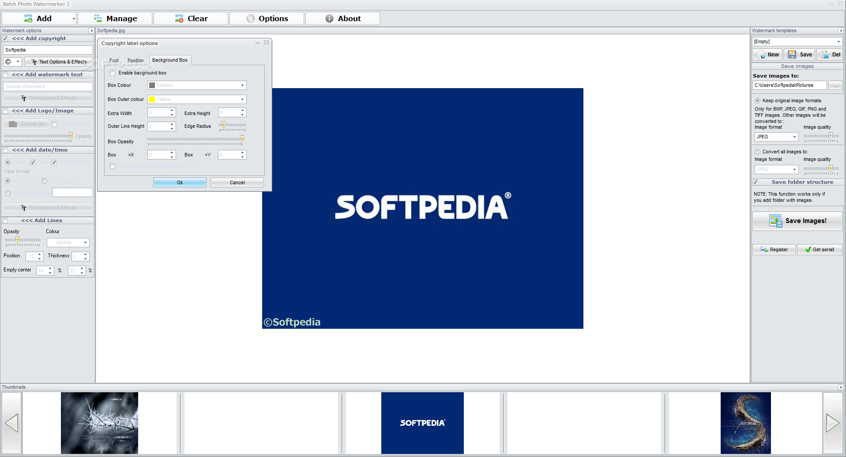Click the Box +Y spinner field
The image size is (846, 457).
click(232, 155)
